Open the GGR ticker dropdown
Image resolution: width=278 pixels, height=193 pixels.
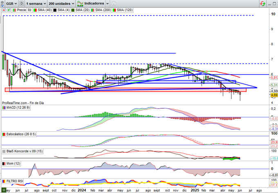11,3
